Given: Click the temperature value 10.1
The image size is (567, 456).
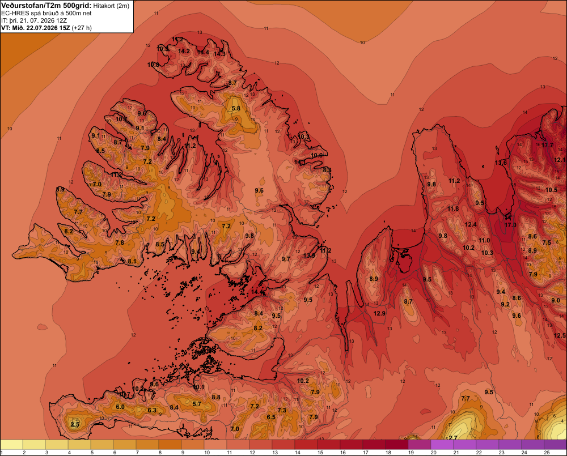Looking at the screenshot, I should pyautogui.click(x=198, y=387).
